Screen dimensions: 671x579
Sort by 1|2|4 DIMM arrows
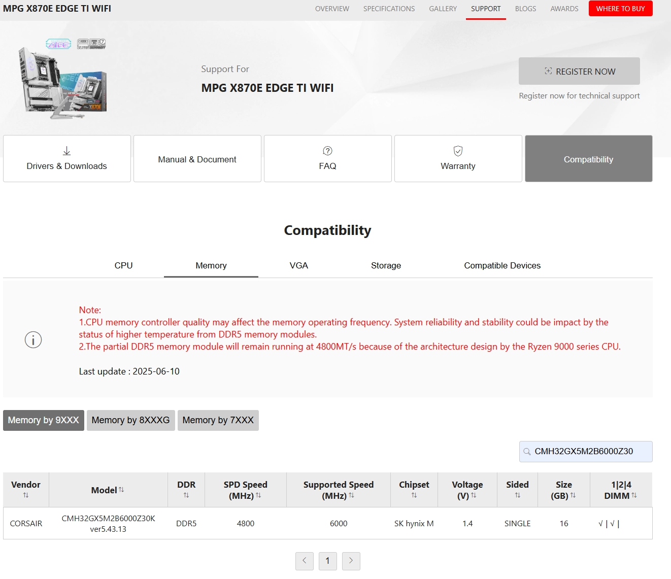[634, 495]
